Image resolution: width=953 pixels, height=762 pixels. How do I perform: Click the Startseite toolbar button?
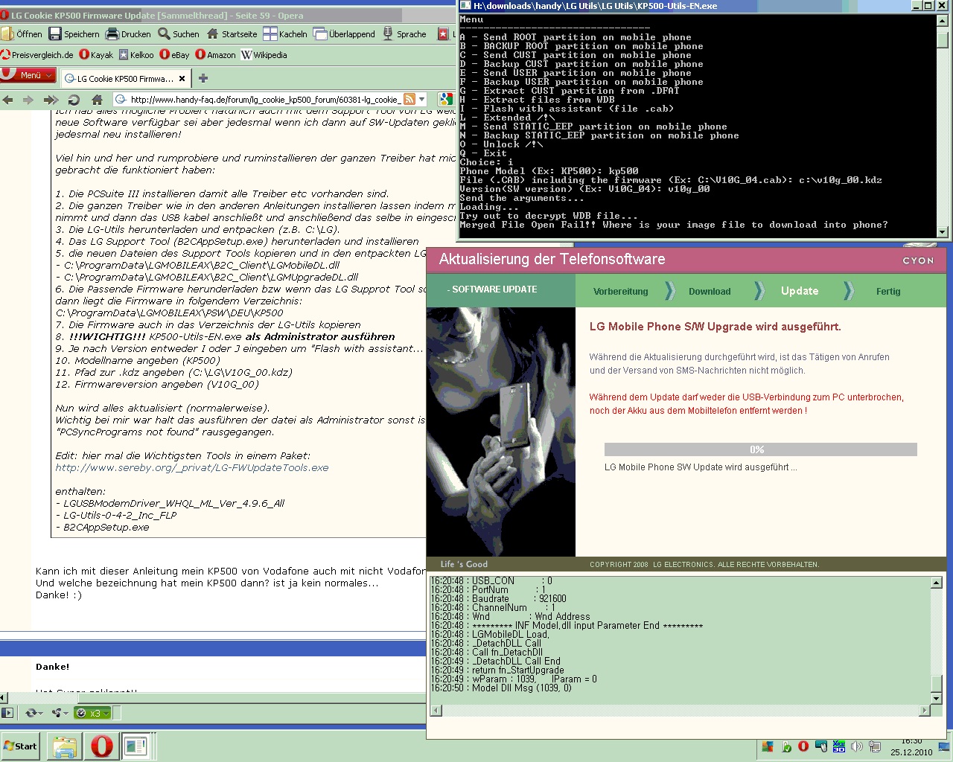pos(232,33)
